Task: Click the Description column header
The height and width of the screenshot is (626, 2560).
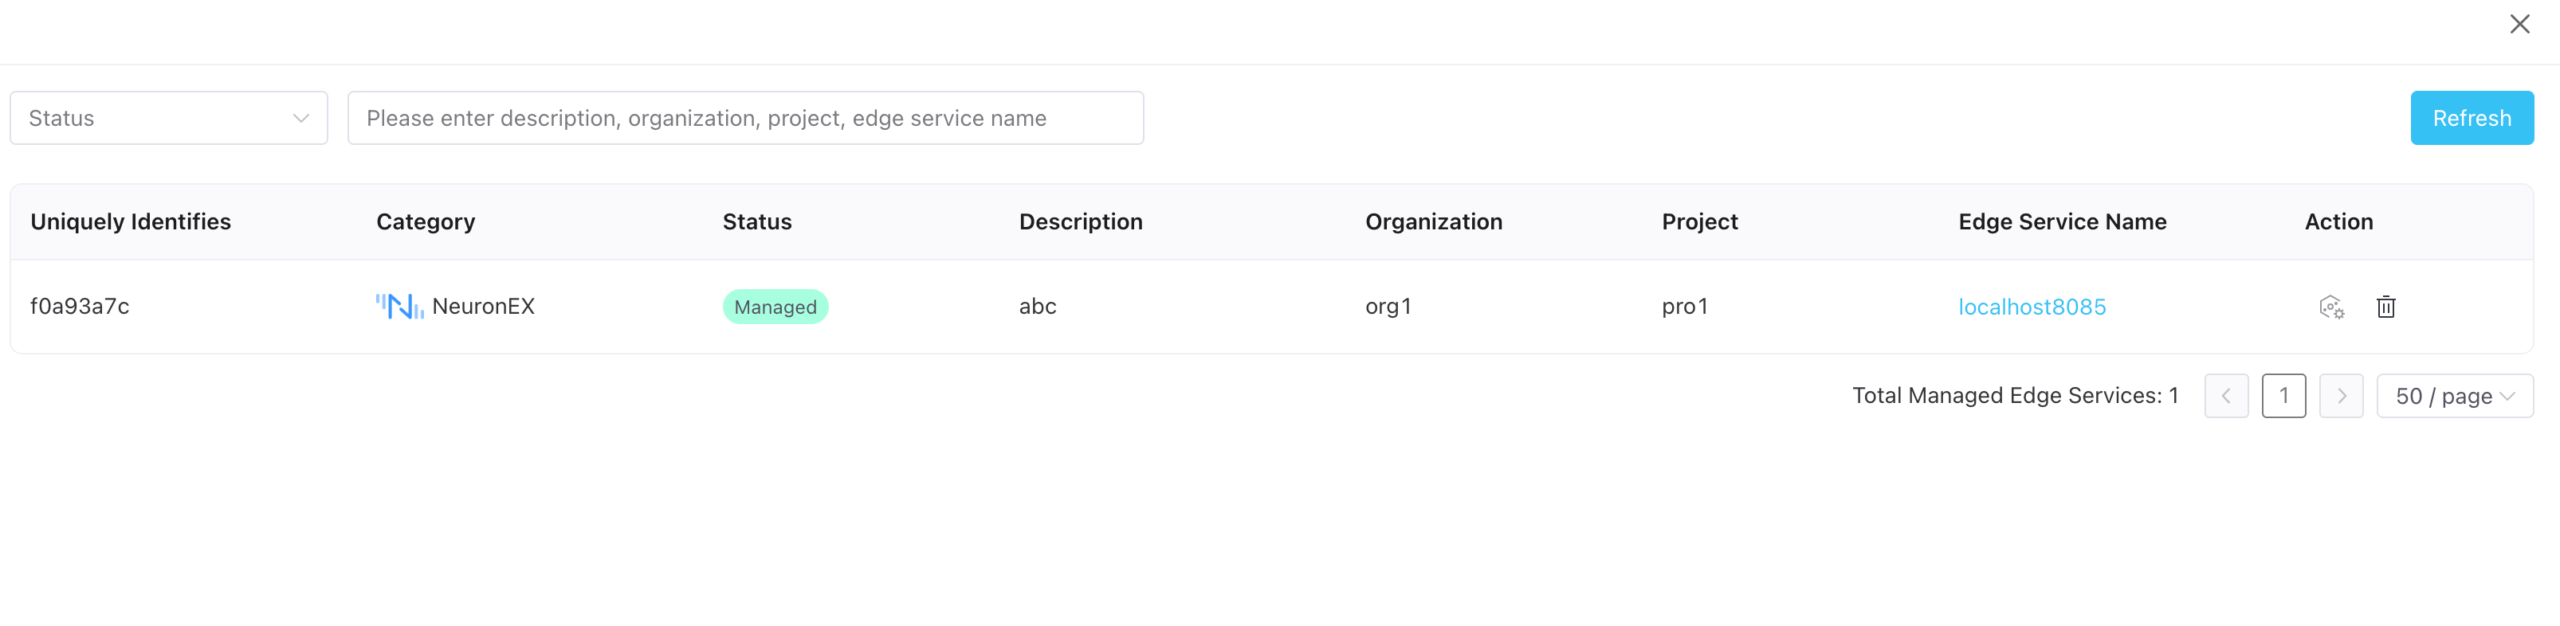Action: pyautogui.click(x=1080, y=221)
